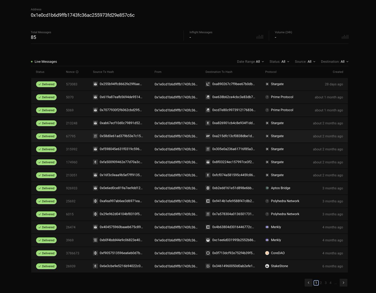376x293 pixels.
Task: Click destination chain icon for 0x9414b1efe9588f47c8b2
Action: click(208, 201)
